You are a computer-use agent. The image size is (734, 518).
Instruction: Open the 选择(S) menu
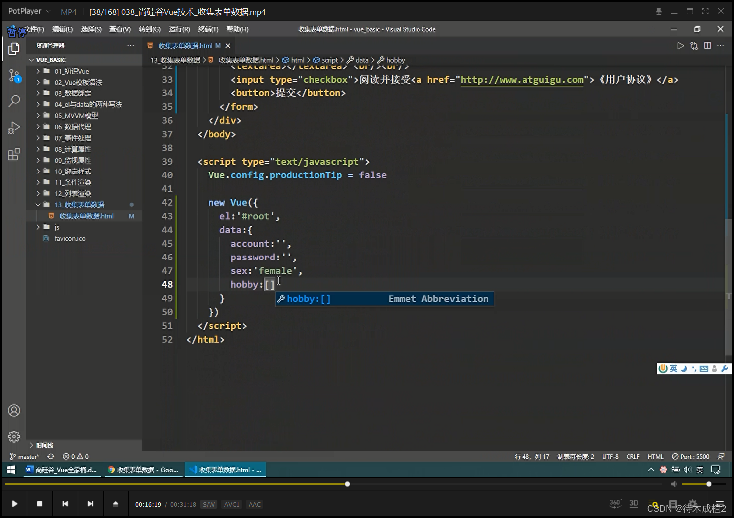91,29
